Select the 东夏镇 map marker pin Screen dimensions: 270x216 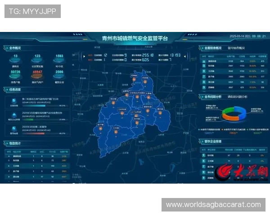tap(148, 97)
